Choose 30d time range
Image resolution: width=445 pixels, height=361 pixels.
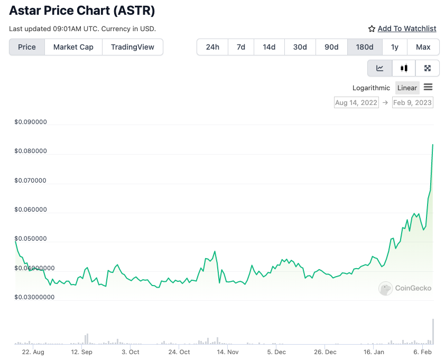(300, 47)
